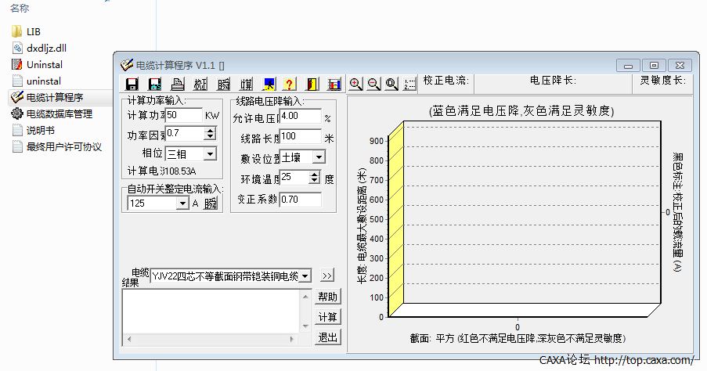Open help via question mark icon

click(289, 84)
